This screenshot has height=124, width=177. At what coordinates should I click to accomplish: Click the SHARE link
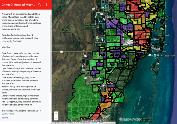5,118
